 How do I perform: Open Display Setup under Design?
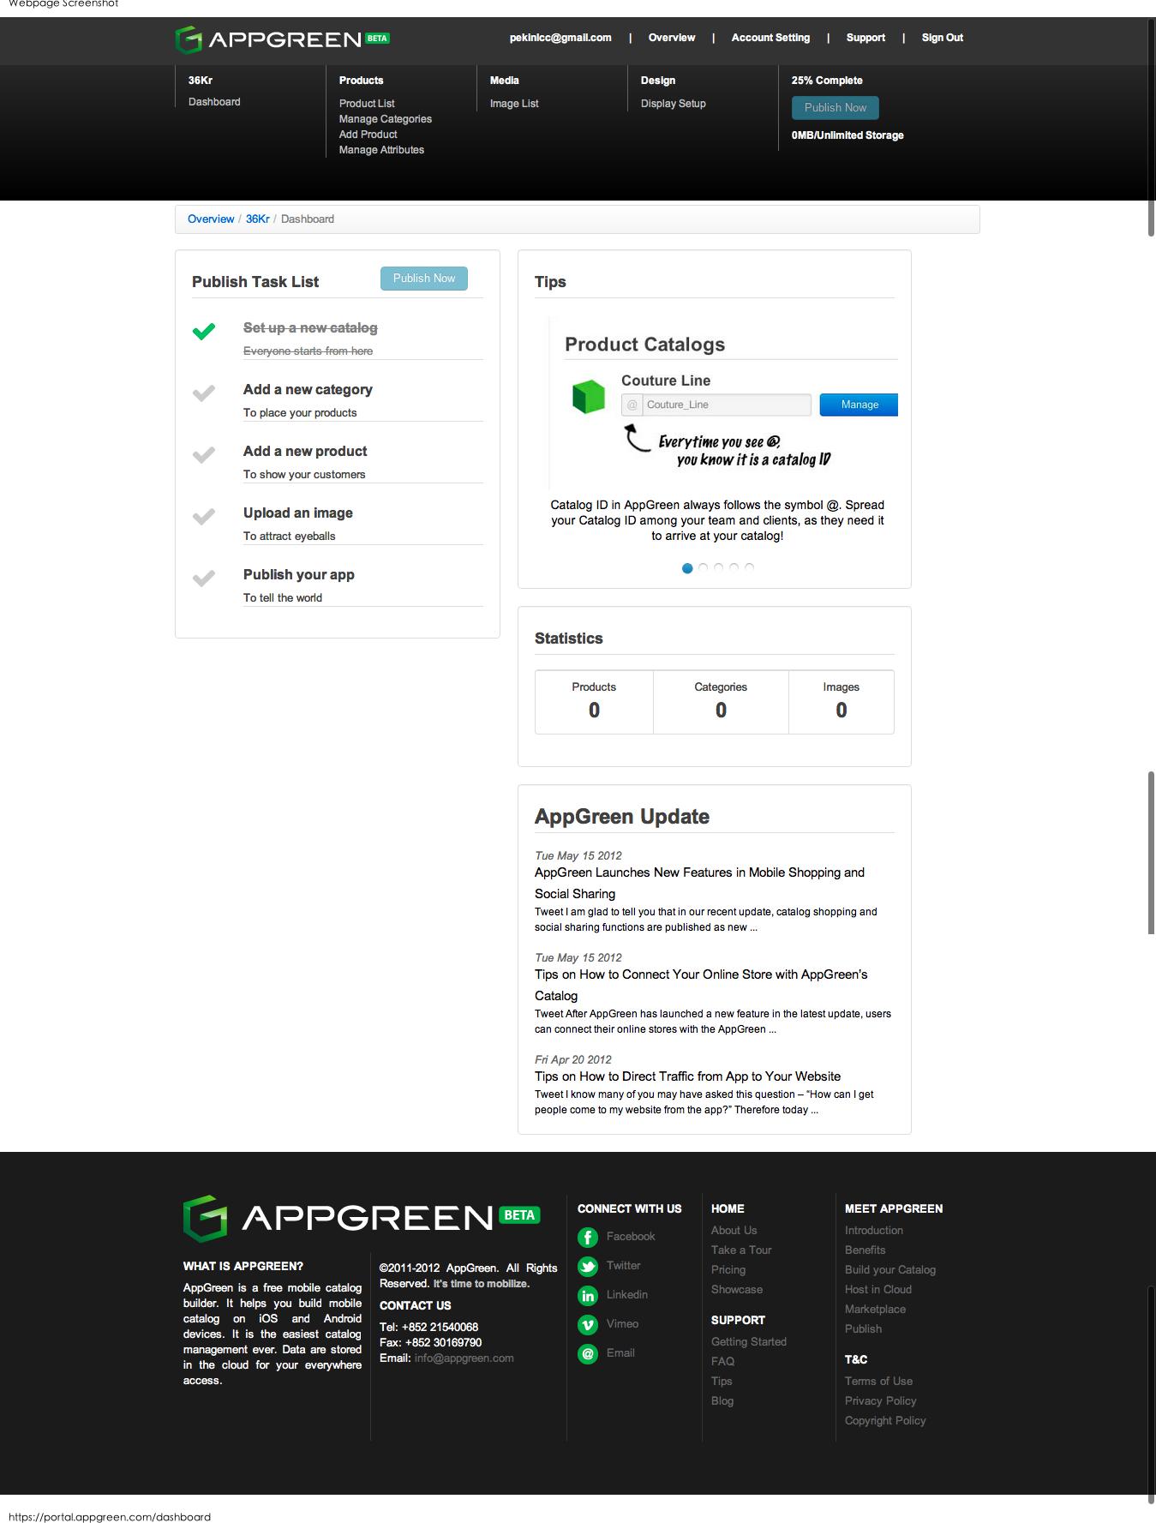click(674, 104)
